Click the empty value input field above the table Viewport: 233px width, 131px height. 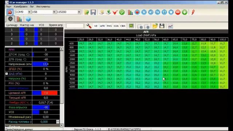click(x=75, y=26)
